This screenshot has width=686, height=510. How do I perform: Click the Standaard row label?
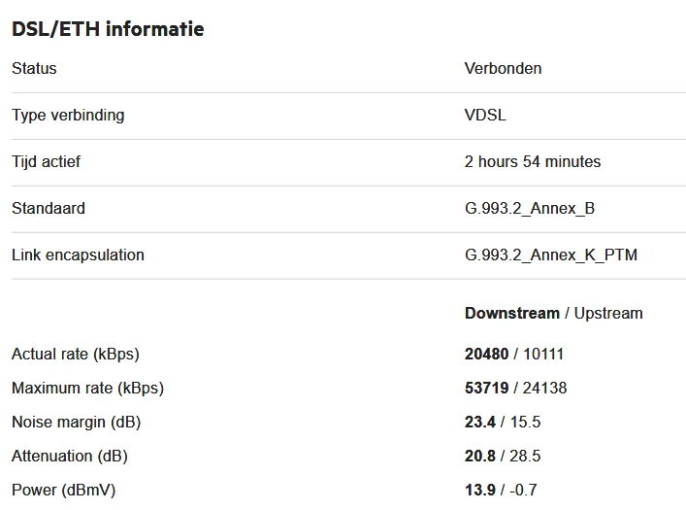[x=49, y=208]
